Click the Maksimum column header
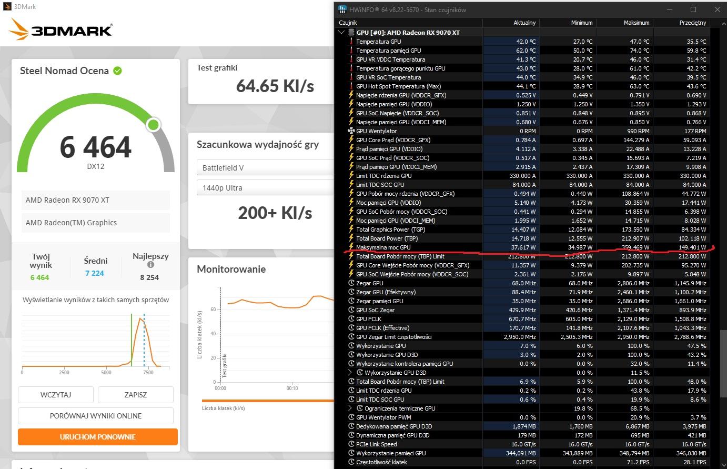Screen dimensions: 727x469 [x=625, y=23]
